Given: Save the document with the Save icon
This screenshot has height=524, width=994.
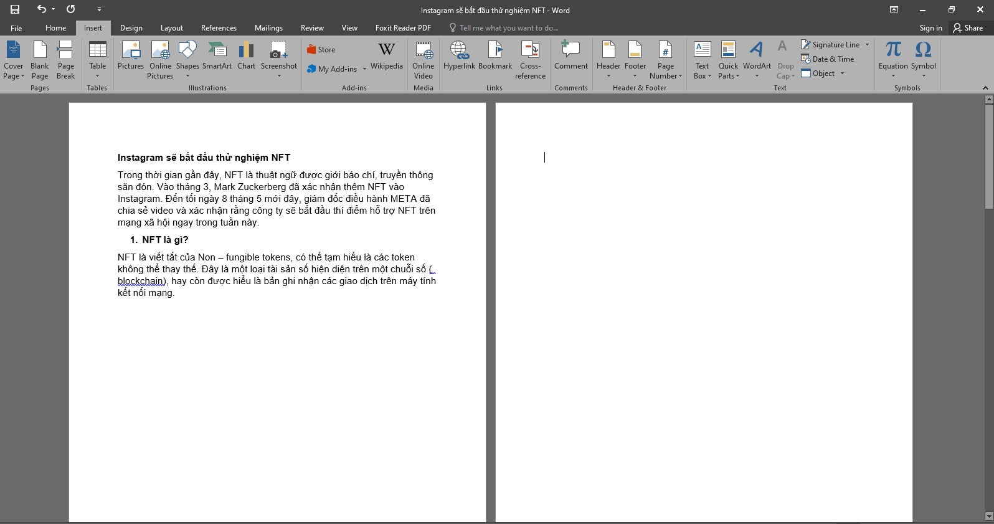Looking at the screenshot, I should pyautogui.click(x=15, y=9).
